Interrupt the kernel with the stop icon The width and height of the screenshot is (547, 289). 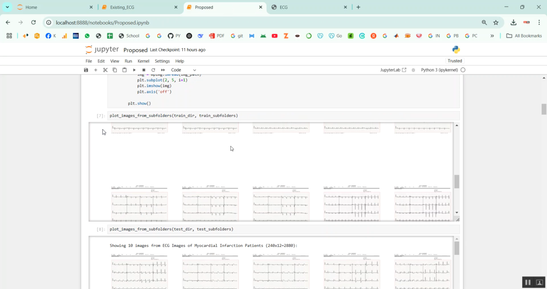coord(144,70)
